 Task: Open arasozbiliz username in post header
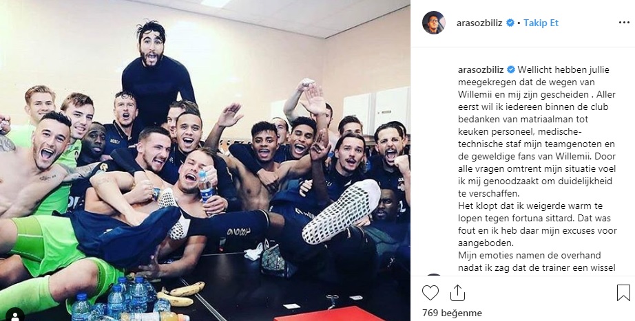pos(479,23)
